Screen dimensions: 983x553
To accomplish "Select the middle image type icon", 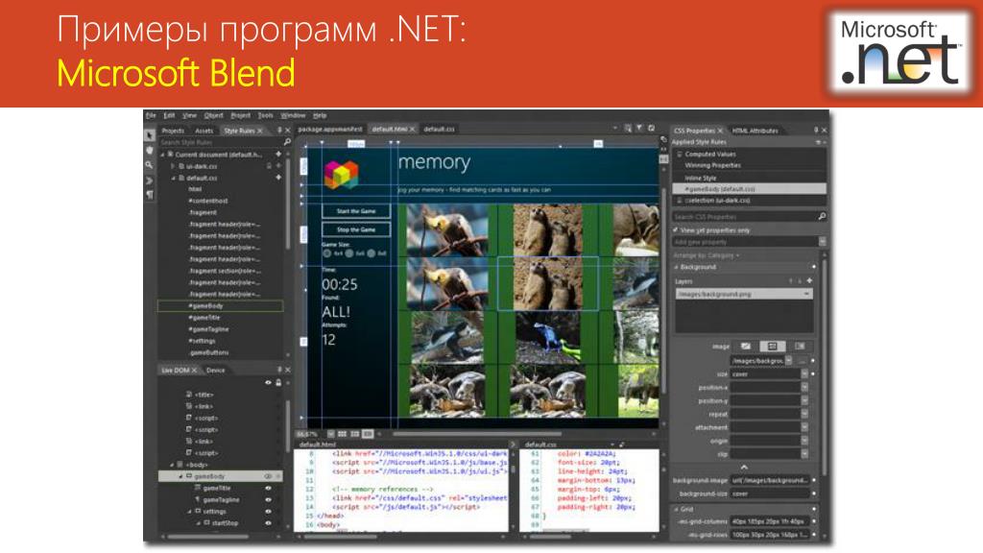I will pos(773,346).
